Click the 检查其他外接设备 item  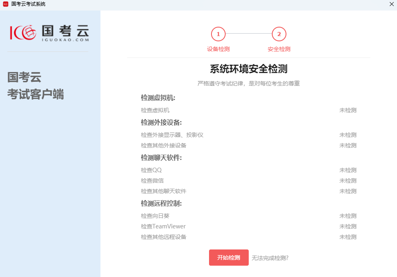pos(164,145)
